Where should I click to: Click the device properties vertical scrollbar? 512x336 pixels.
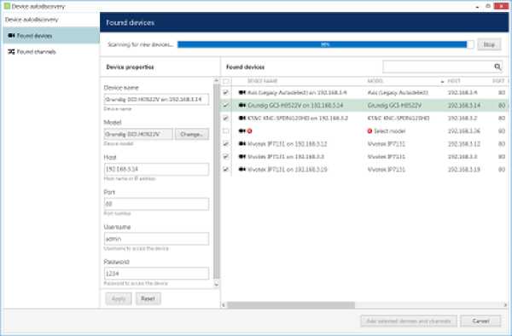[216, 182]
